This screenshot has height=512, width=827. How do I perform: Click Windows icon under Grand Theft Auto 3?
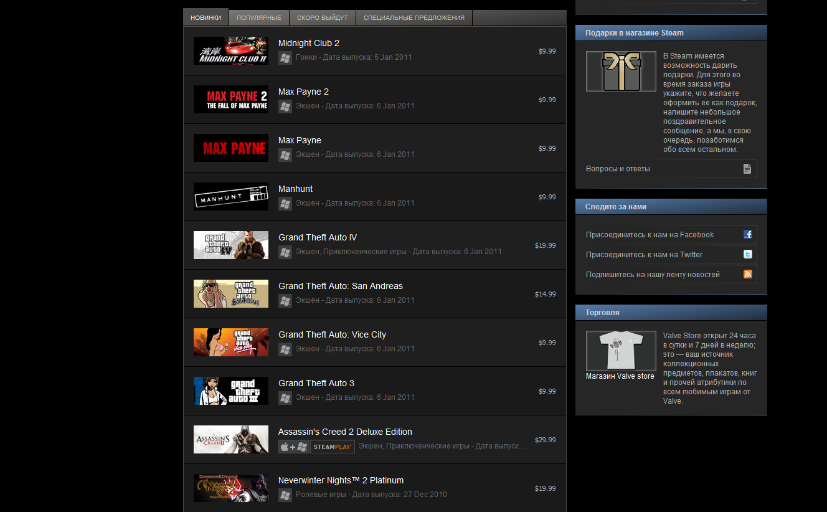285,398
